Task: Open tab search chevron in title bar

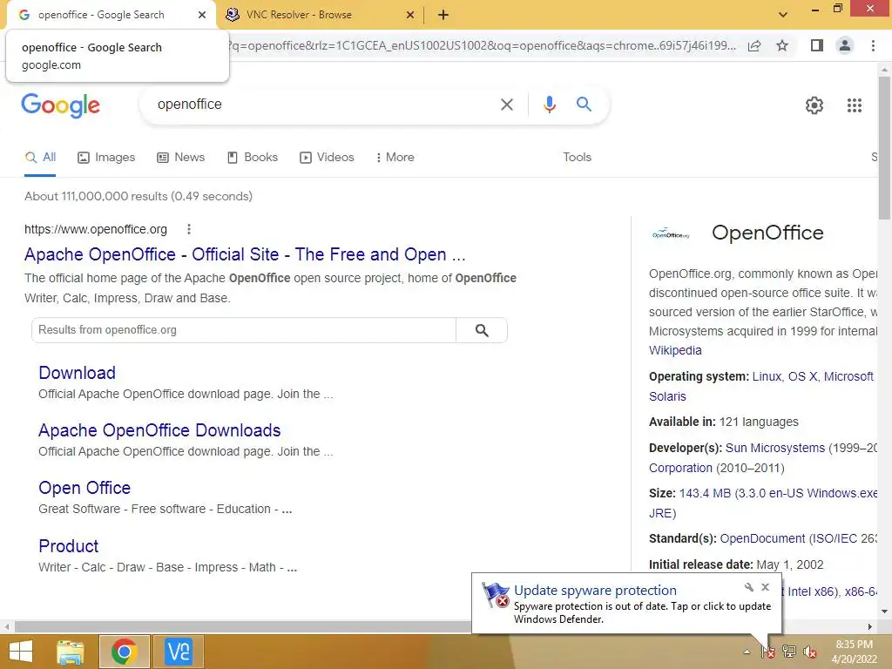Action: [x=783, y=15]
